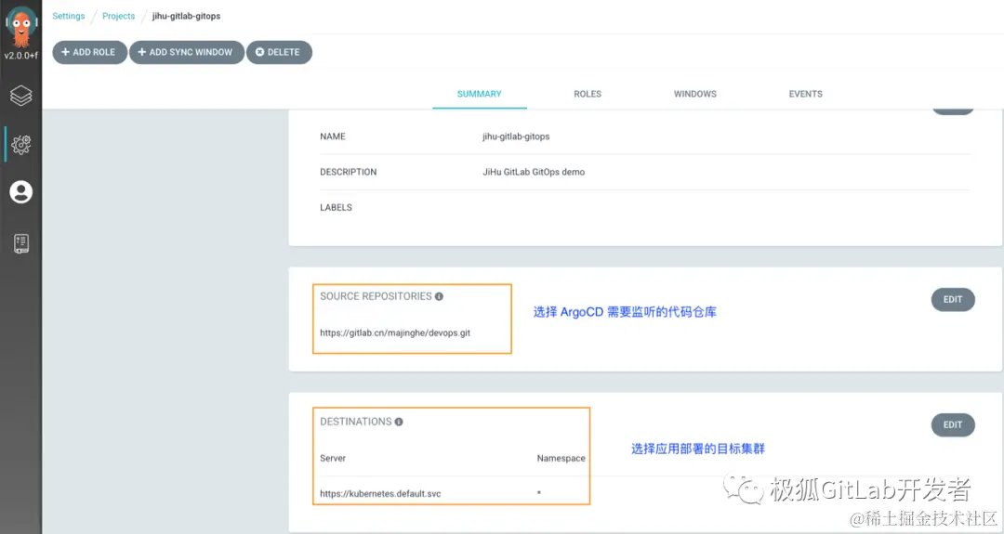Switch to the Events tab
Image resolution: width=1004 pixels, height=534 pixels.
pyautogui.click(x=805, y=94)
